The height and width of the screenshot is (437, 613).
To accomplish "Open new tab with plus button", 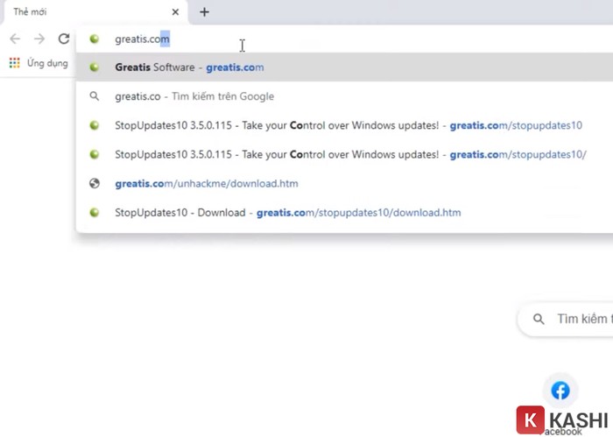I will tap(204, 12).
